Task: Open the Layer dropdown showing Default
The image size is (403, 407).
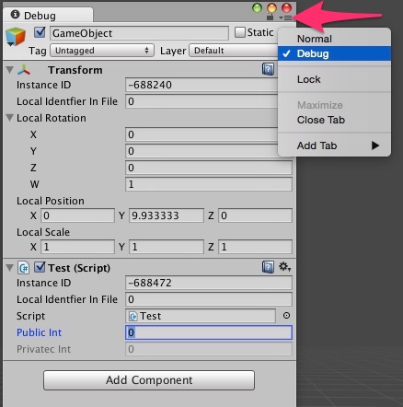Action: [x=234, y=51]
